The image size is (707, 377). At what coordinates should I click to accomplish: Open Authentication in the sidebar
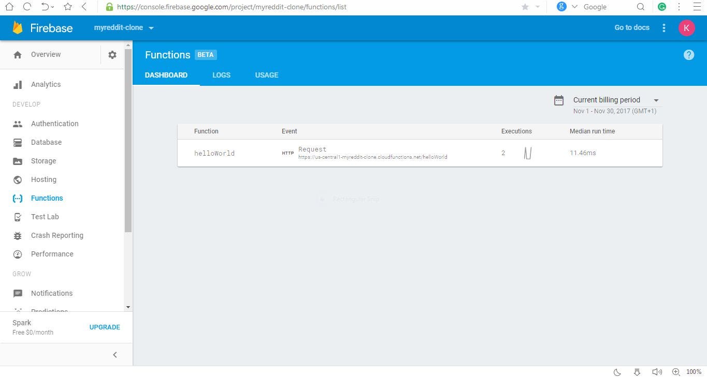(x=54, y=124)
